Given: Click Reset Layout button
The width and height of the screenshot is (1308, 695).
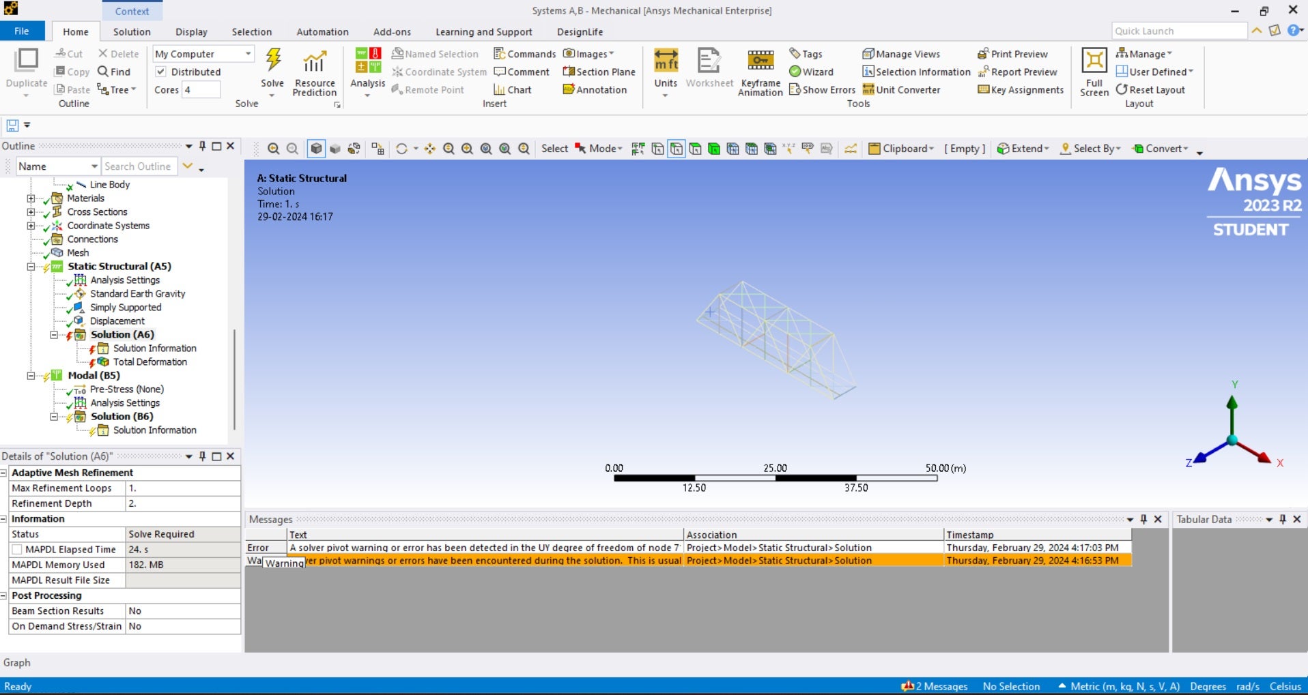Looking at the screenshot, I should (1150, 89).
